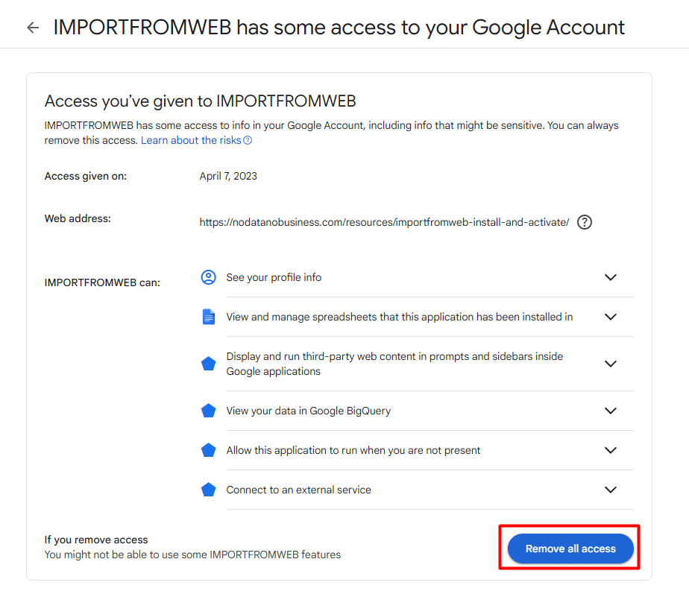Click the spreadsheets document icon
Image resolution: width=689 pixels, height=597 pixels.
(x=209, y=317)
